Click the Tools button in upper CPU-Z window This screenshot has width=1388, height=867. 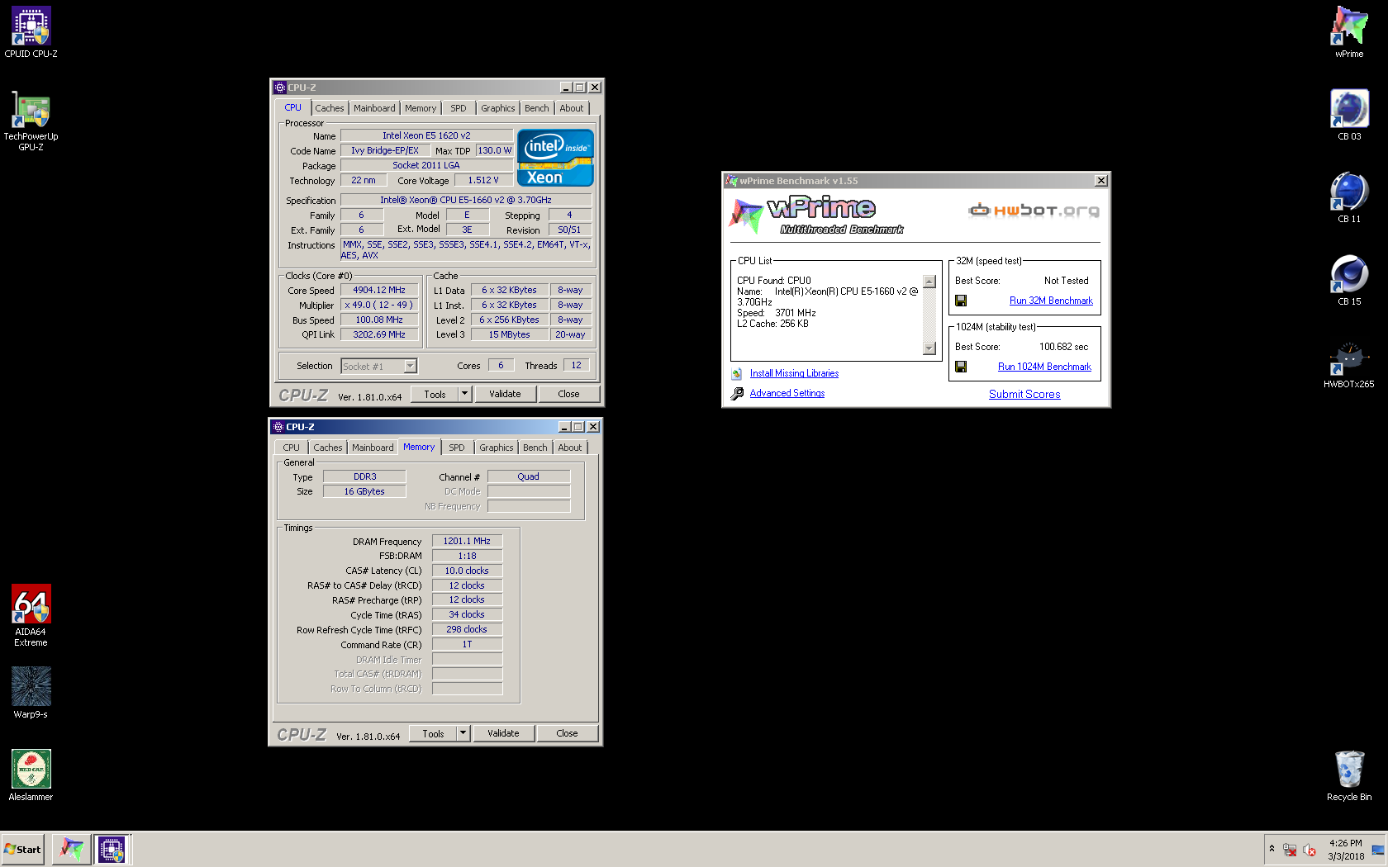click(x=435, y=394)
